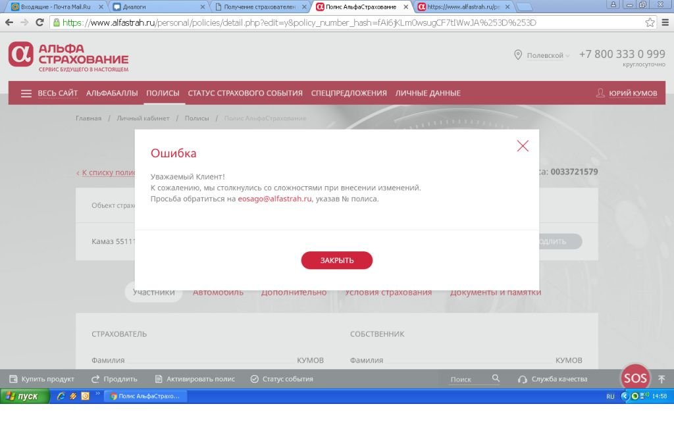
Task: Switch to the Входящие - Почта Mail.Ru tab
Action: tap(56, 7)
